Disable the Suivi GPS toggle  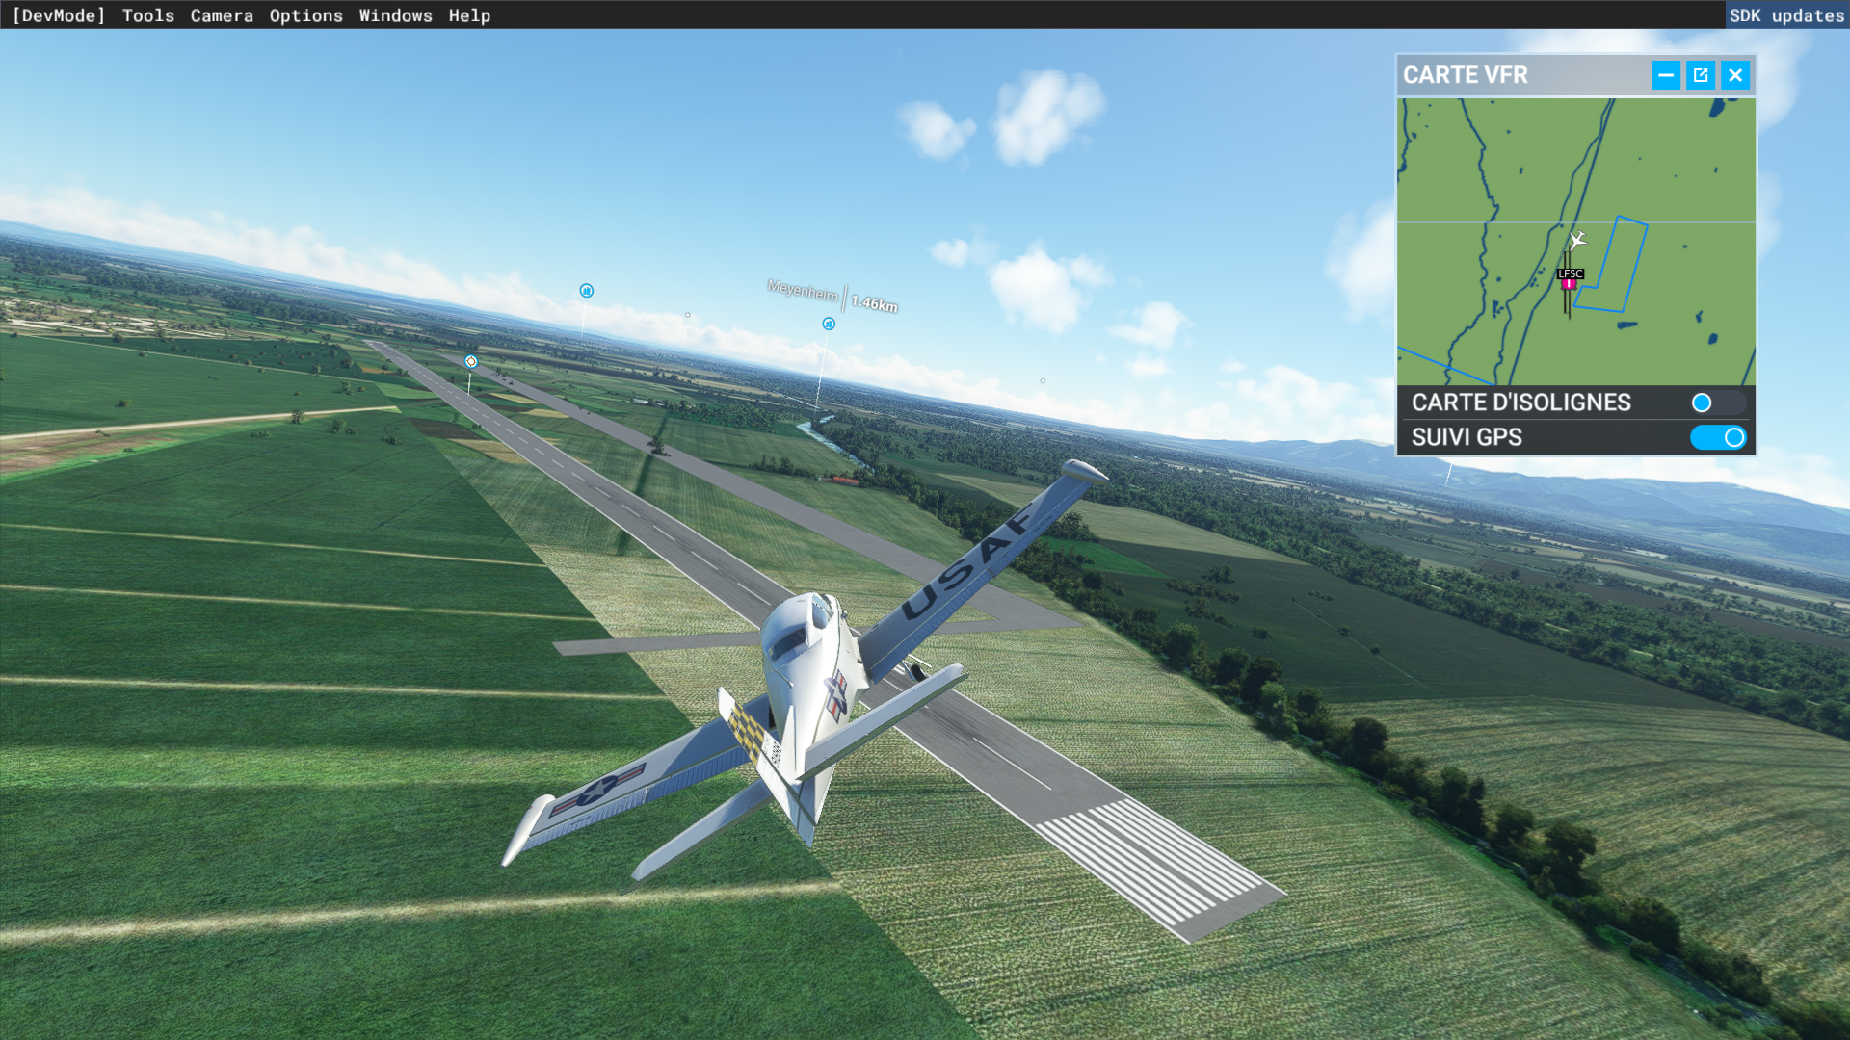(1717, 438)
